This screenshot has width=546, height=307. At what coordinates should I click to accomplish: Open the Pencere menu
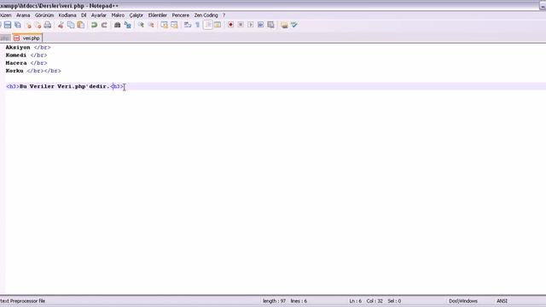pos(180,15)
